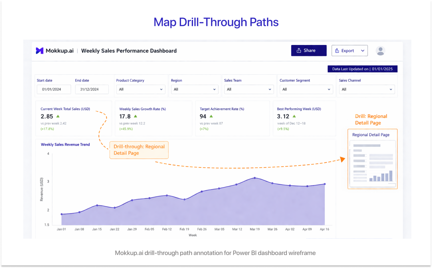Viewport: 432px width, 268px height.
Task: Expand the Sales Team dropdown
Action: 249,89
